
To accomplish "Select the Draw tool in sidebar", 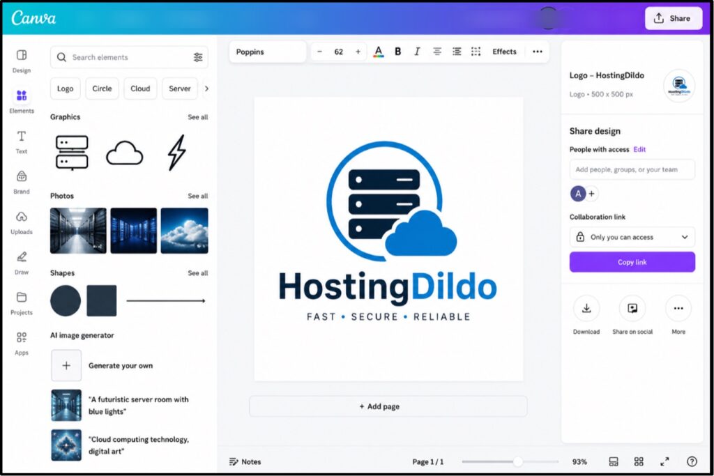I will pos(22,263).
